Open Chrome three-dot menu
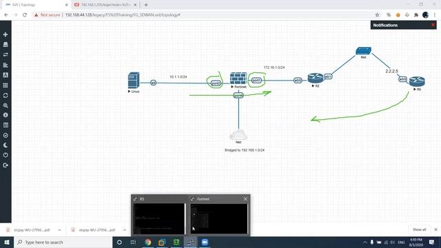Screen dimensions: 441x248 pyautogui.click(x=435, y=15)
